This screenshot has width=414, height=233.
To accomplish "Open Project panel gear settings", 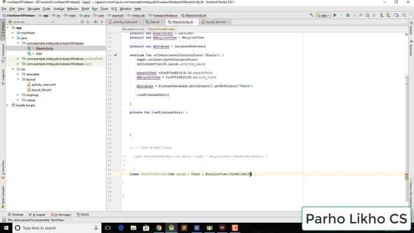I will pos(95,22).
